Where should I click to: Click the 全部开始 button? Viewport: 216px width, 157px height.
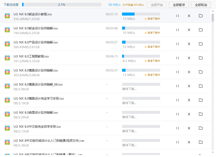(157, 5)
